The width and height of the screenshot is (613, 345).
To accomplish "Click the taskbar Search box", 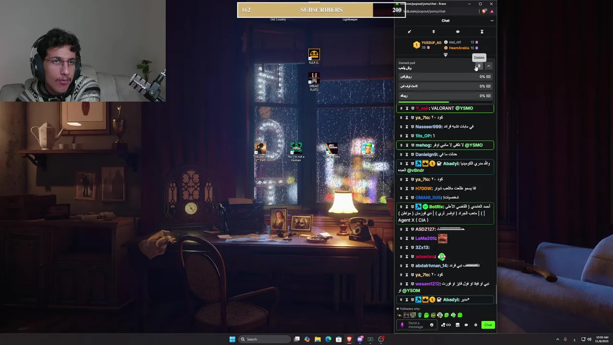I will coord(265,339).
